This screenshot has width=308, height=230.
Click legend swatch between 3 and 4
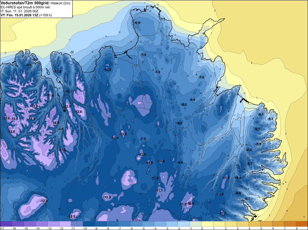coord(243,224)
